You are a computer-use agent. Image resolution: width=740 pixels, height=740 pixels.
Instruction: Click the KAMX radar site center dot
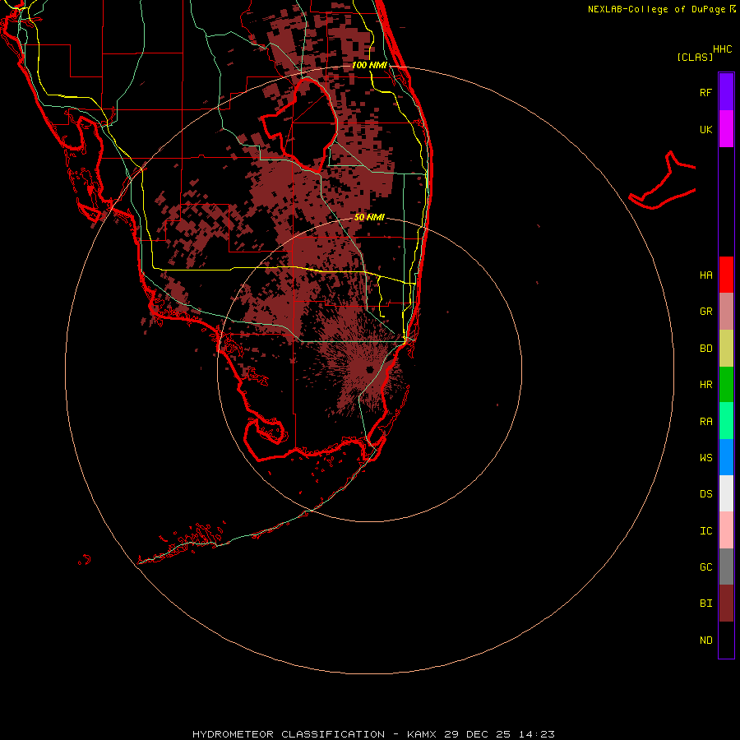[369, 369]
